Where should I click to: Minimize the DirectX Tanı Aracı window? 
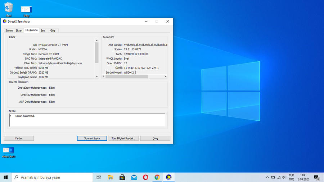pos(146,22)
